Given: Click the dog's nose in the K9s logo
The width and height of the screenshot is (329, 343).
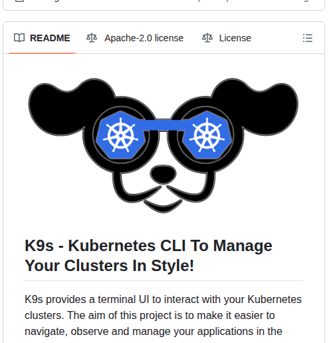Looking at the screenshot, I should click(x=164, y=174).
